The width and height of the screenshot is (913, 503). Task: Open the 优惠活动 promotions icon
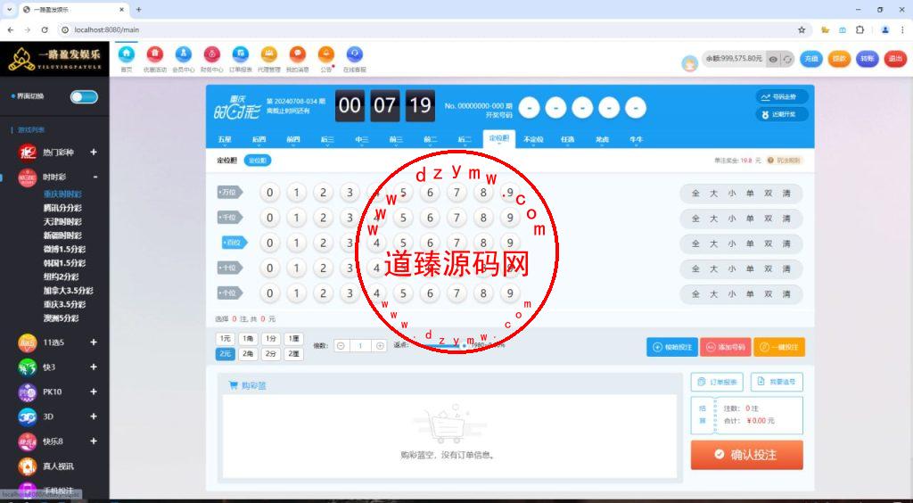point(155,54)
